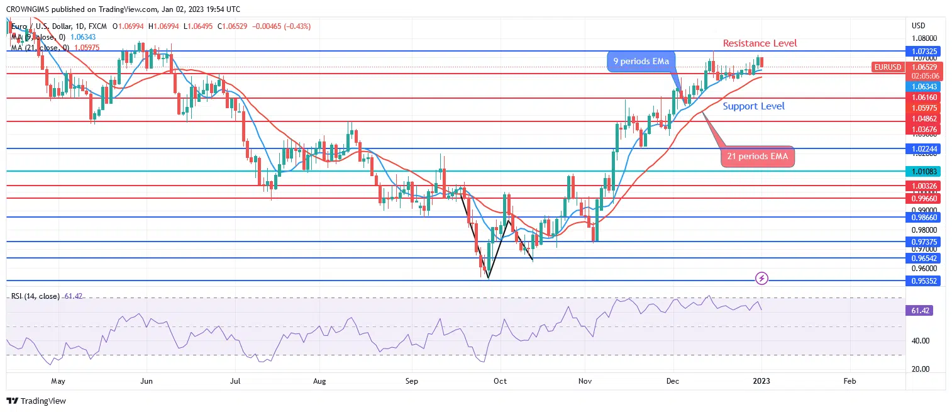Click the TradingView logo in the footer
This screenshot has width=952, height=412.
(x=36, y=401)
